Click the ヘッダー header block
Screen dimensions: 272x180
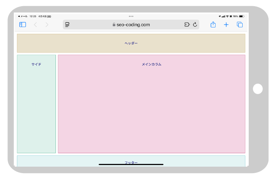pos(131,43)
